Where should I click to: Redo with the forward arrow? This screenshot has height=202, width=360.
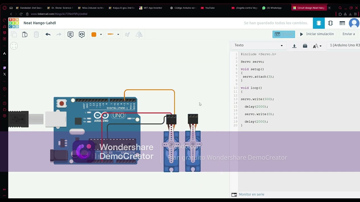pyautogui.click(x=59, y=34)
